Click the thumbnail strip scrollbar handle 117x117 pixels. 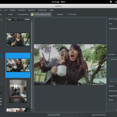[x=32, y=50]
